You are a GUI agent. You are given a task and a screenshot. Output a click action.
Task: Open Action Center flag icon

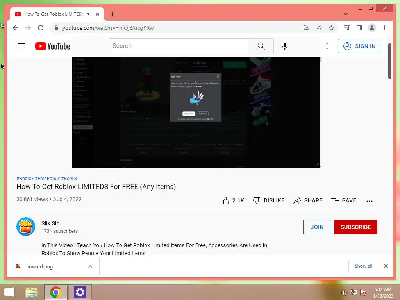[363, 293]
